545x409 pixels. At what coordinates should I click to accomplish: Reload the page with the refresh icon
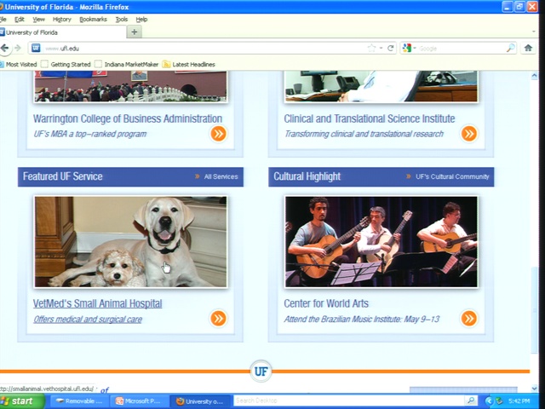[391, 48]
